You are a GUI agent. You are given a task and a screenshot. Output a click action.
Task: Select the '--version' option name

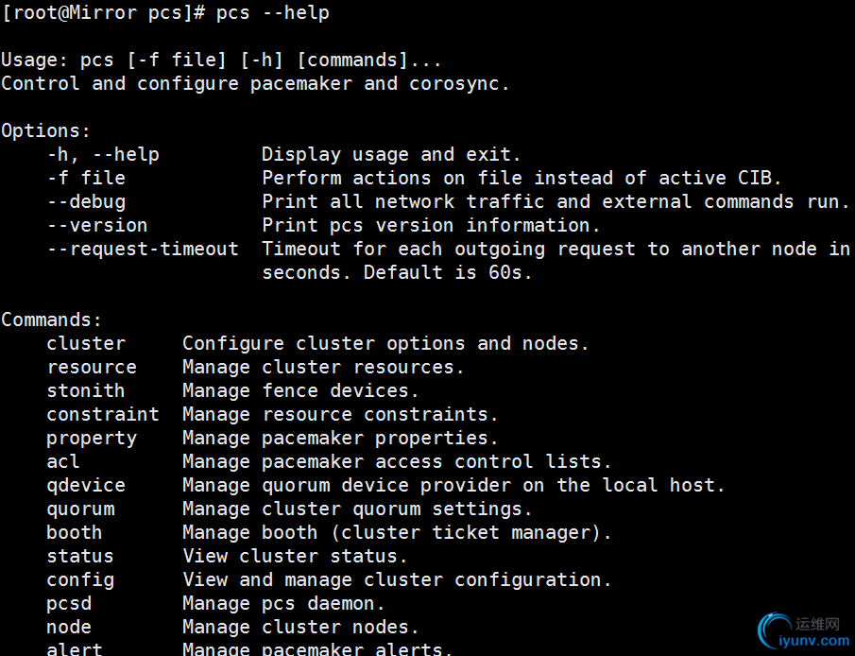pyautogui.click(x=97, y=225)
